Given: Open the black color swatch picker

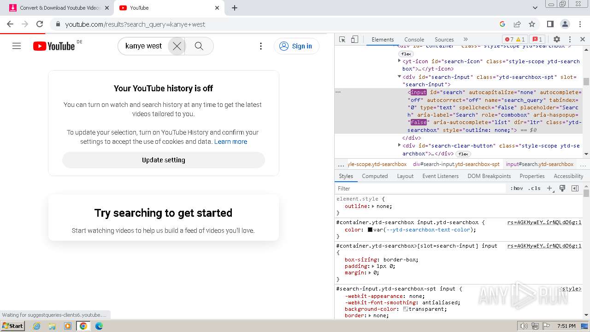Looking at the screenshot, I should coord(370,230).
